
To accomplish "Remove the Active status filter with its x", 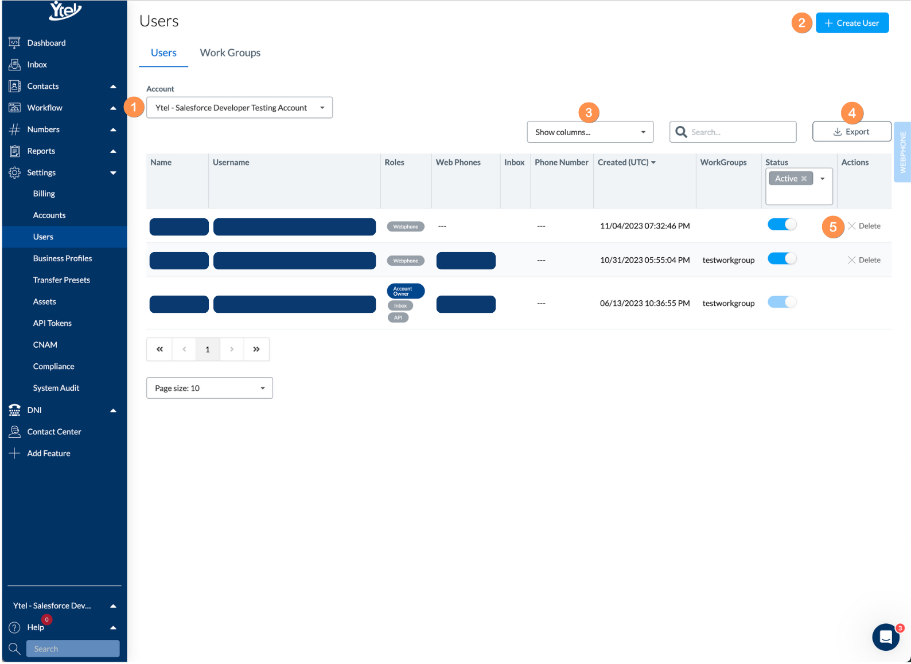I will [804, 179].
